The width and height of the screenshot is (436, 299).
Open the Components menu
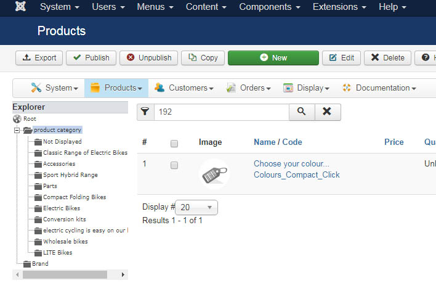270,7
